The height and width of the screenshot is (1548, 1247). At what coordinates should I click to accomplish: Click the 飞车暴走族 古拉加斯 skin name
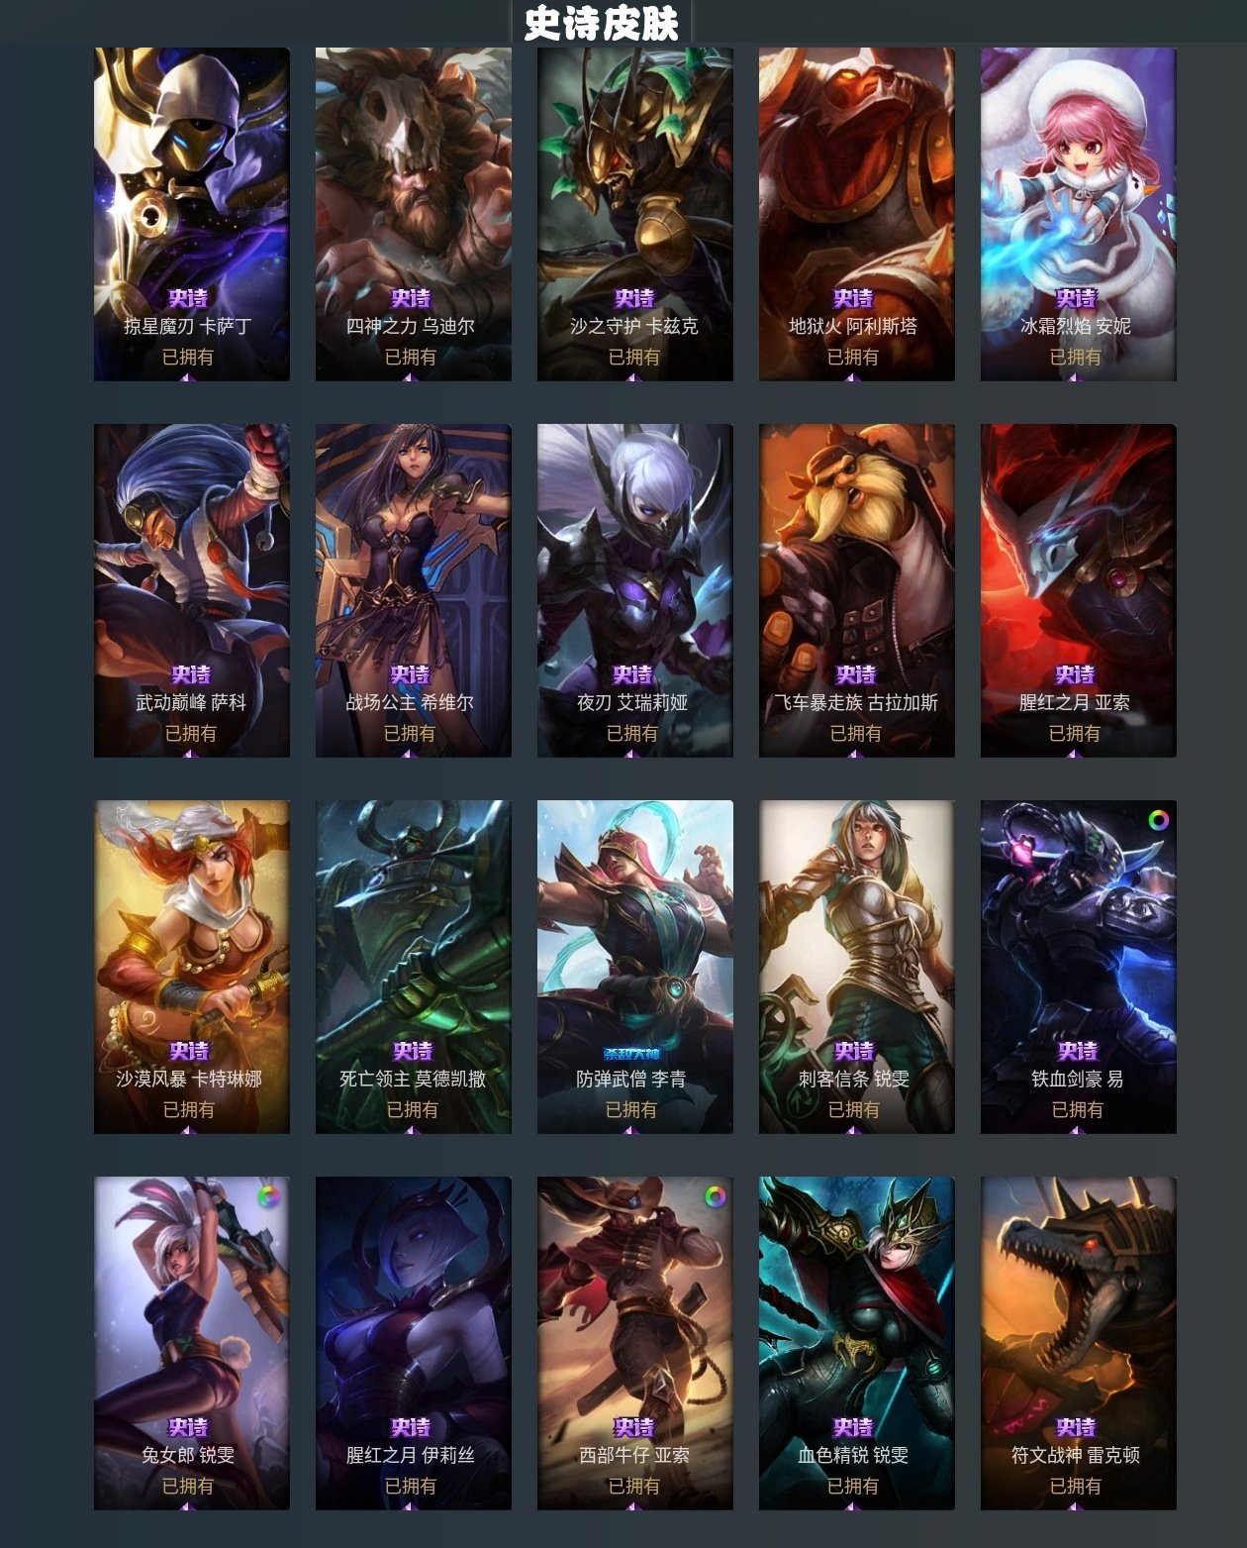[x=856, y=702]
